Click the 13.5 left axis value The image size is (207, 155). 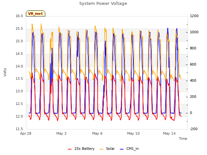click(x=19, y=79)
